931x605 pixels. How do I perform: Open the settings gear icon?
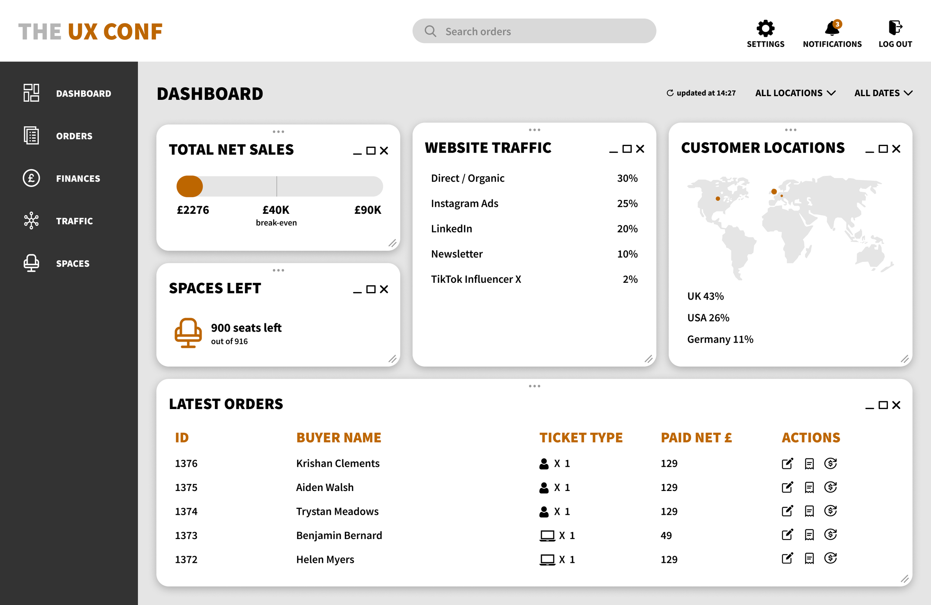(x=765, y=28)
